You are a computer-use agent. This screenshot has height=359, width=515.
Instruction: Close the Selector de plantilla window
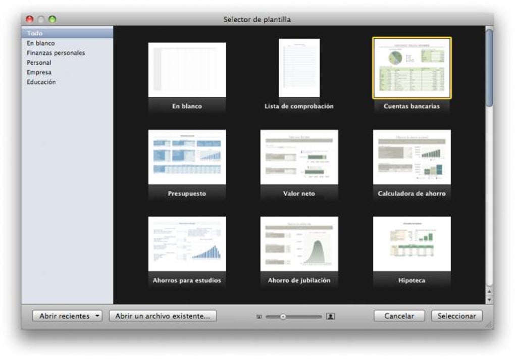click(x=30, y=19)
